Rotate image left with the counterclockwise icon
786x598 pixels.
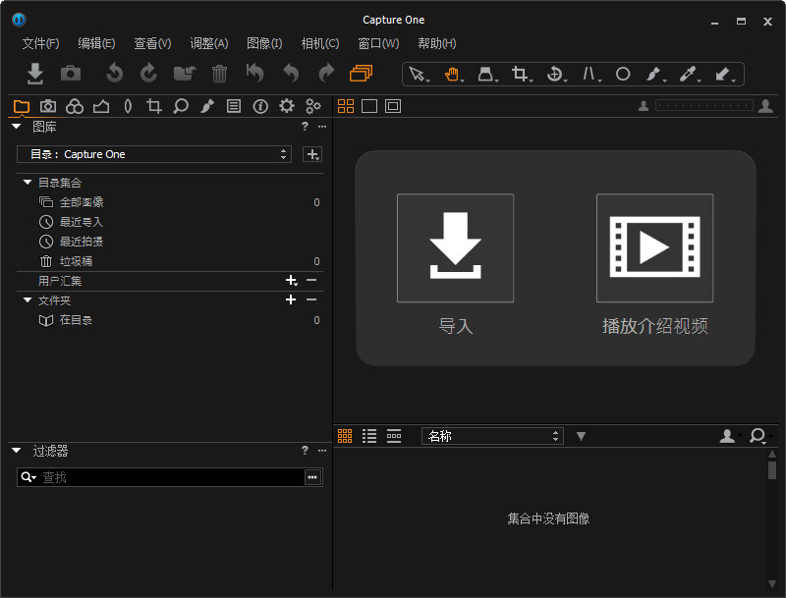(x=115, y=74)
